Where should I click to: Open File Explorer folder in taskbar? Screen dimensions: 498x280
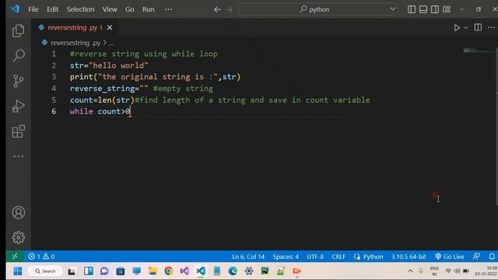tap(153, 271)
